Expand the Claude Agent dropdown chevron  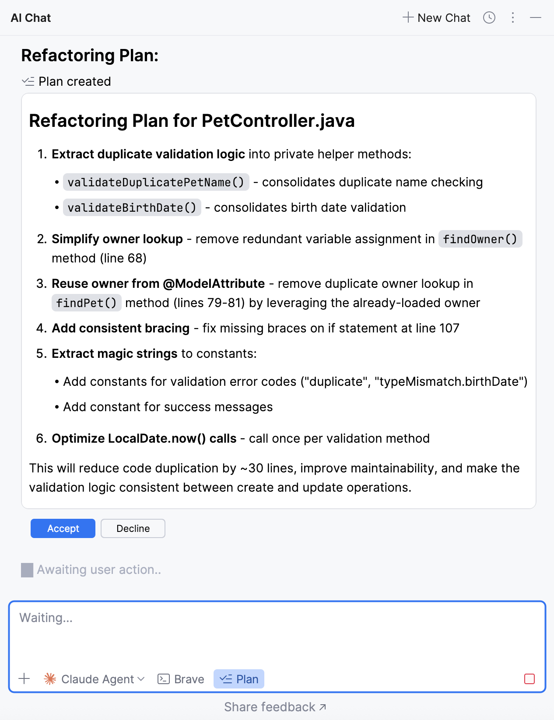[x=141, y=679]
